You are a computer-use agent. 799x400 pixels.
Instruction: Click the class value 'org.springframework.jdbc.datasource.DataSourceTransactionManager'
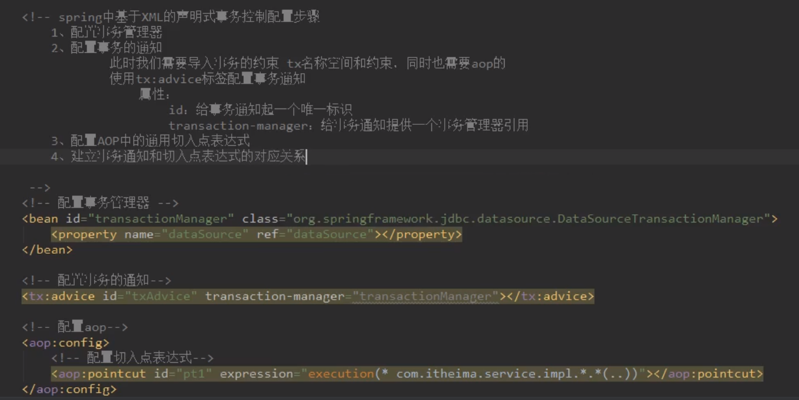[x=527, y=219]
